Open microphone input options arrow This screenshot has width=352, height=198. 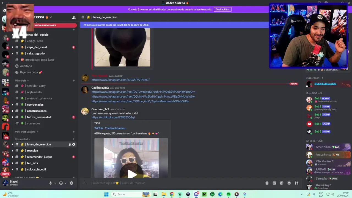tap(55, 183)
